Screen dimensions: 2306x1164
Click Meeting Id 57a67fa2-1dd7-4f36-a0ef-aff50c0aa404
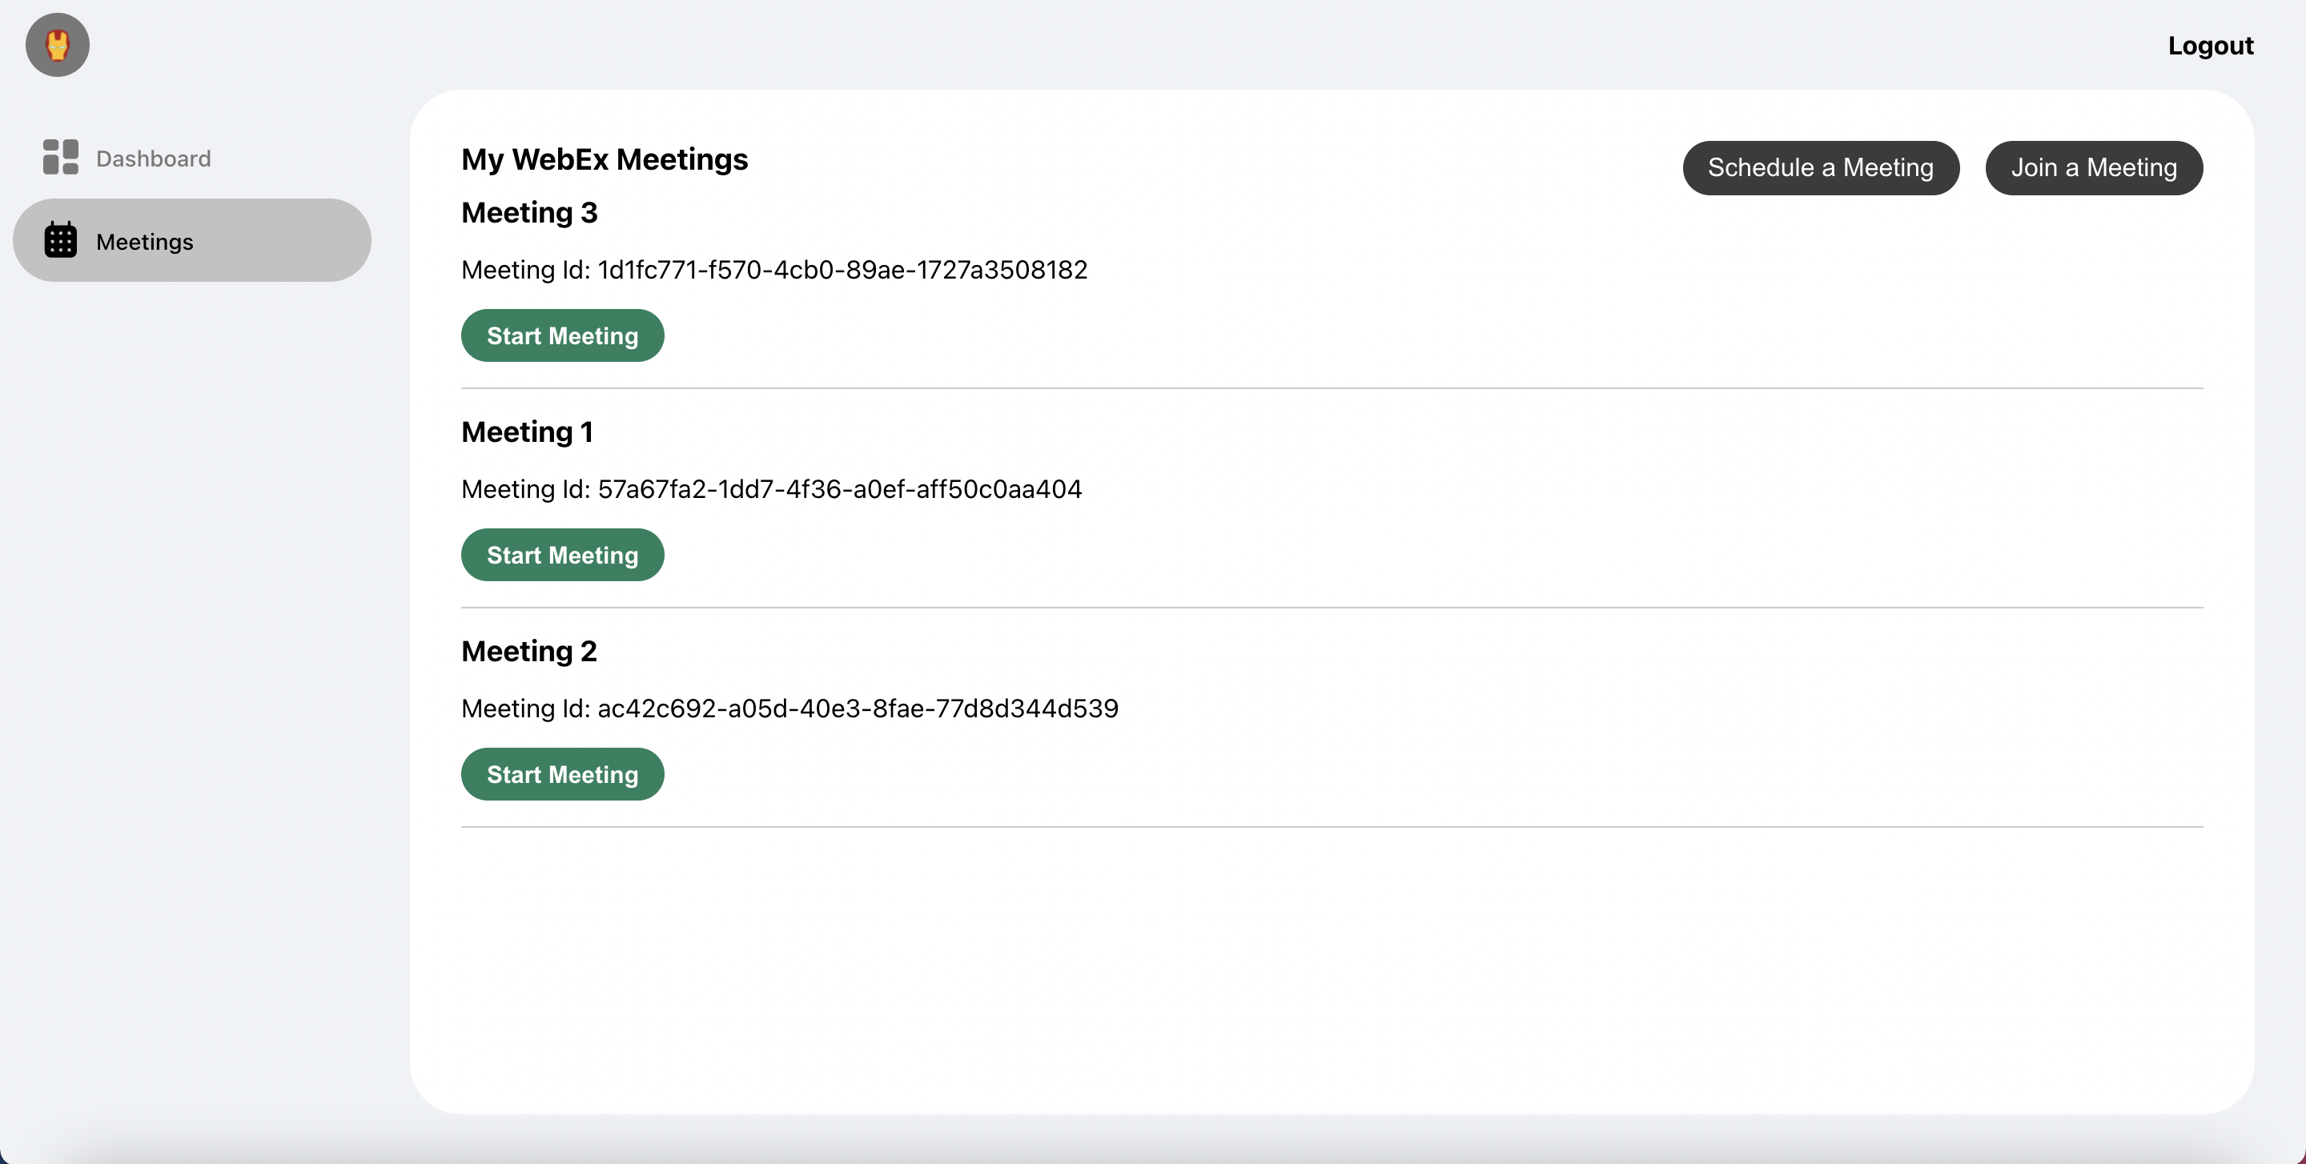772,488
